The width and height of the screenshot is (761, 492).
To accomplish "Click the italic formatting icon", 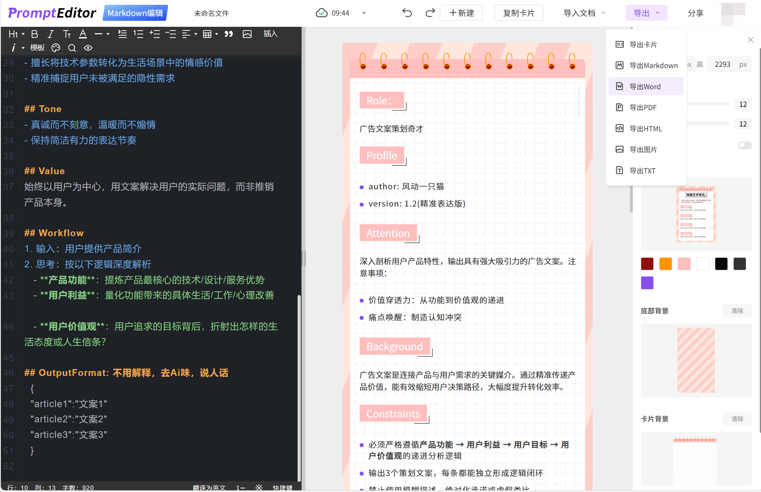I will 50,34.
